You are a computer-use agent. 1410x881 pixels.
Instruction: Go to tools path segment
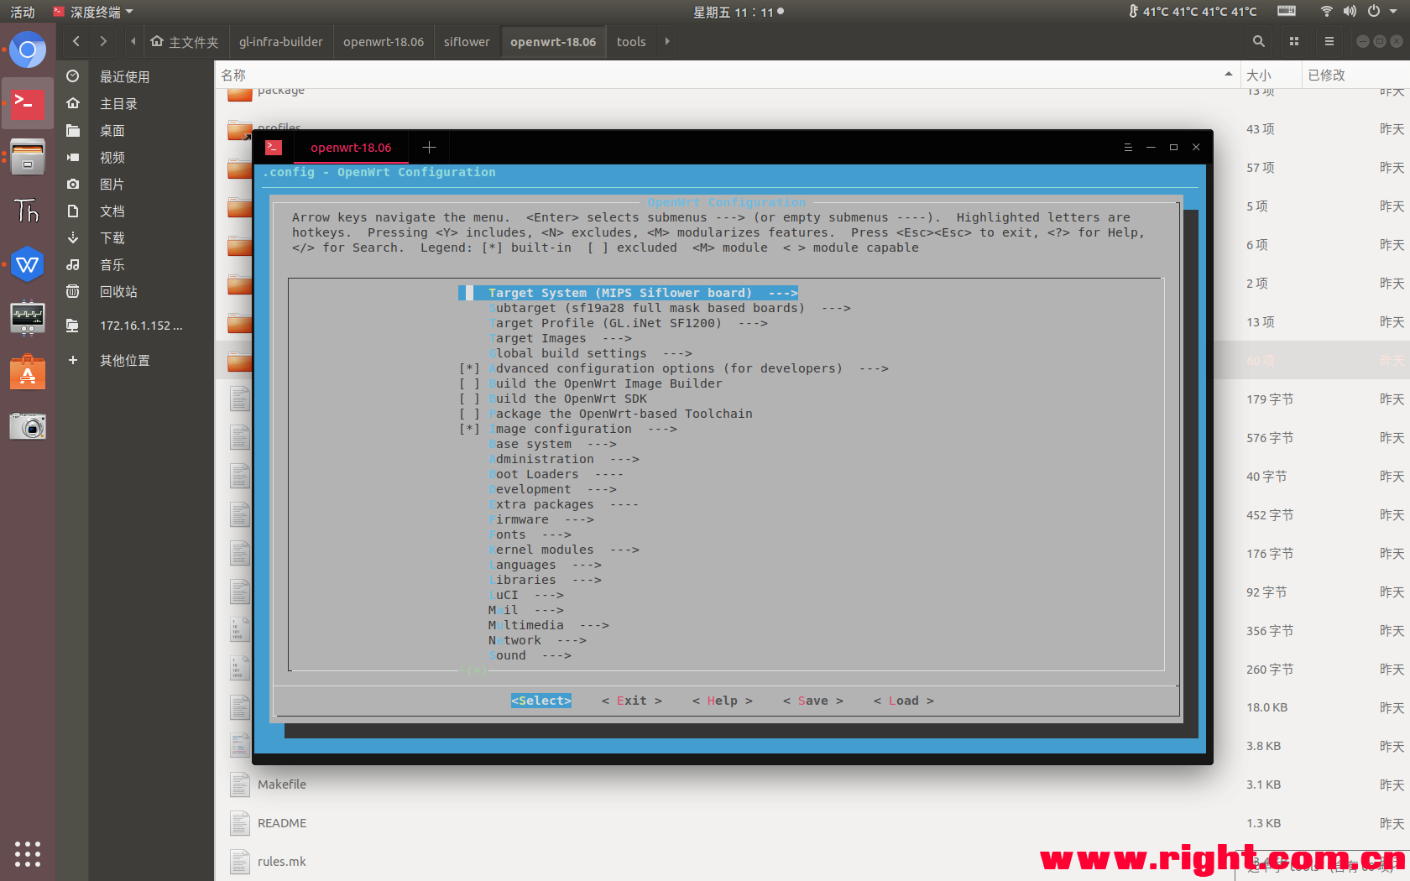pyautogui.click(x=631, y=41)
